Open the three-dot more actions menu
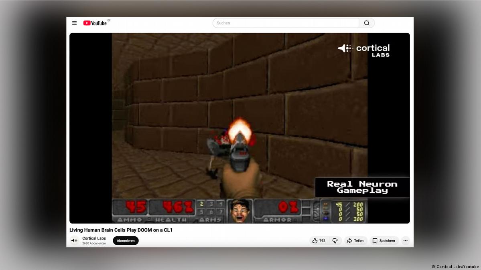 click(x=405, y=241)
